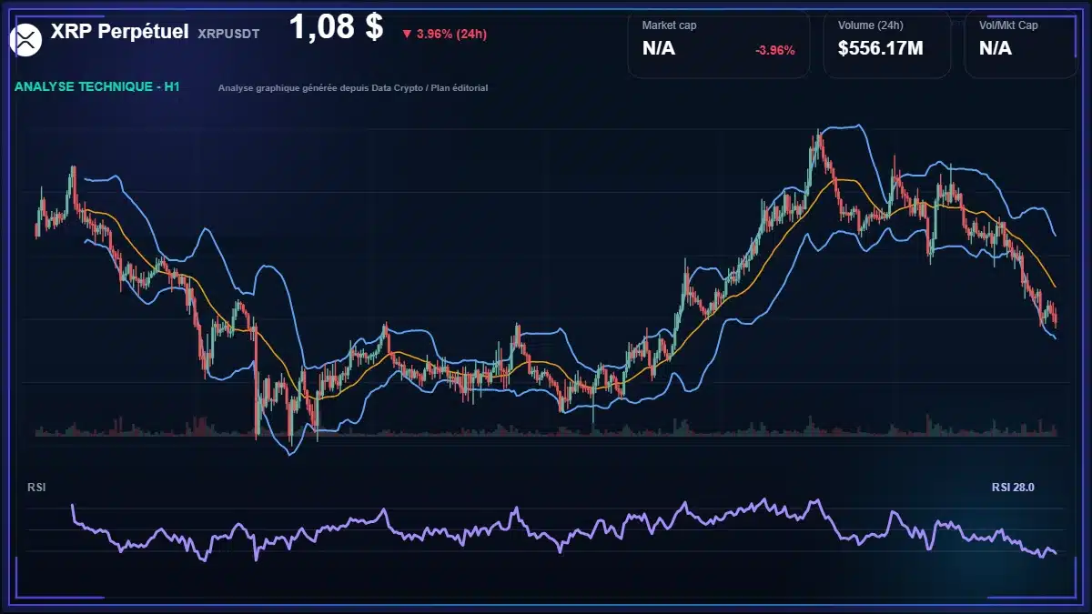Click the N/A value under Market cap
The height and width of the screenshot is (614, 1092).
[659, 48]
